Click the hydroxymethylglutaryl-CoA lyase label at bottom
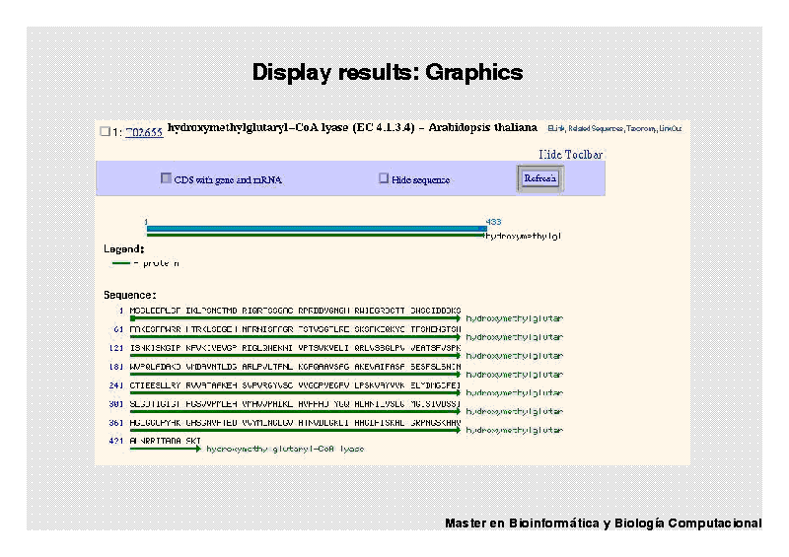The image size is (789, 557). (x=285, y=449)
